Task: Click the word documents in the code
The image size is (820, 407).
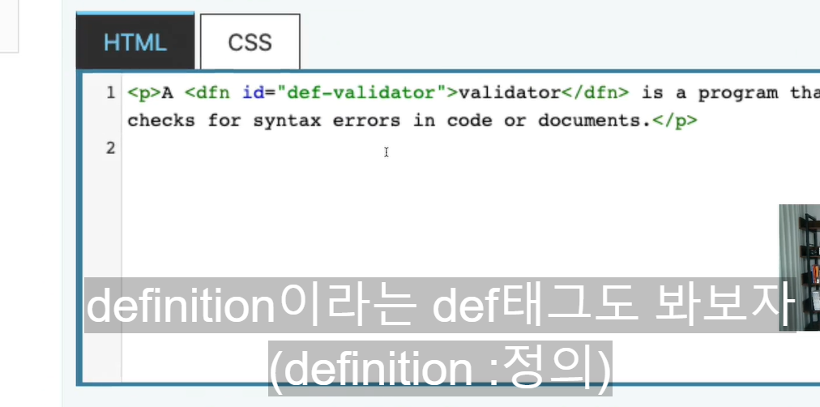Action: [589, 121]
